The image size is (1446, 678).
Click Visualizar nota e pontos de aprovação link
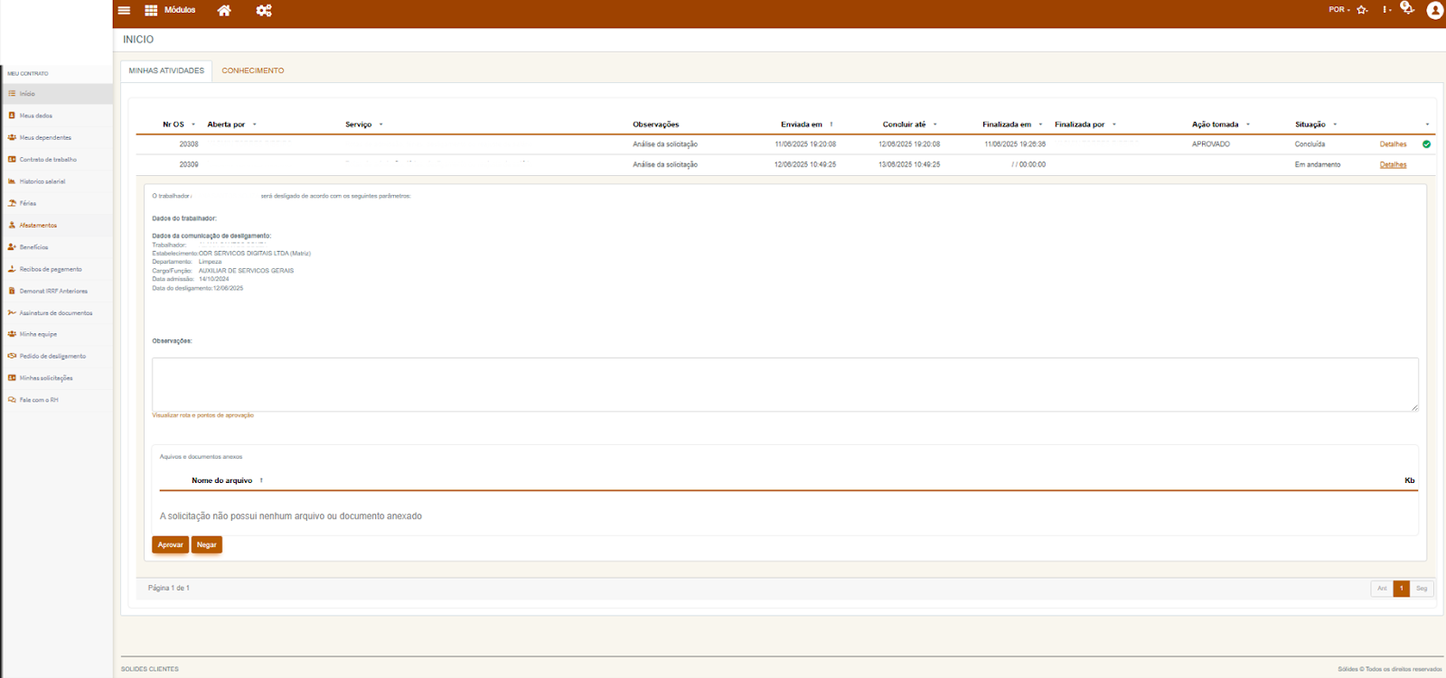pyautogui.click(x=202, y=415)
